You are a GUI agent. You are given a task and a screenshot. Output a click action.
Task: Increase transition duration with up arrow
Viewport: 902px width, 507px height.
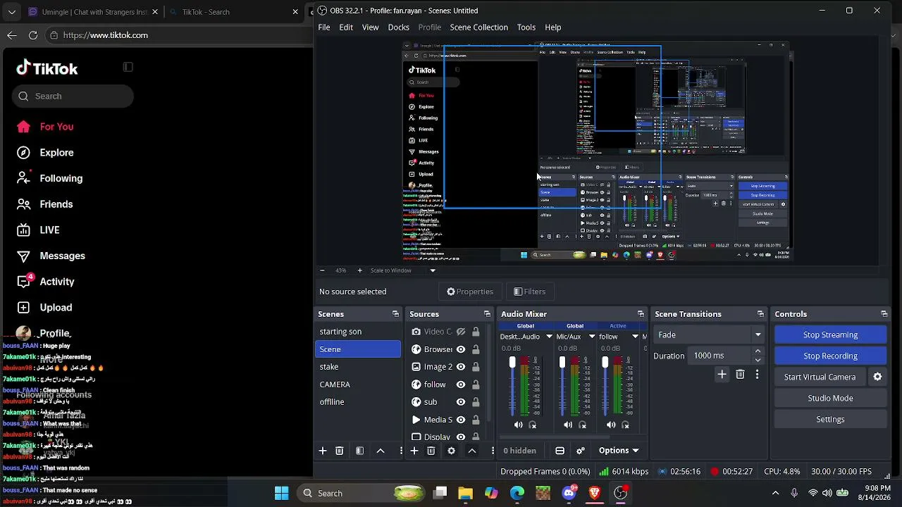click(x=758, y=351)
